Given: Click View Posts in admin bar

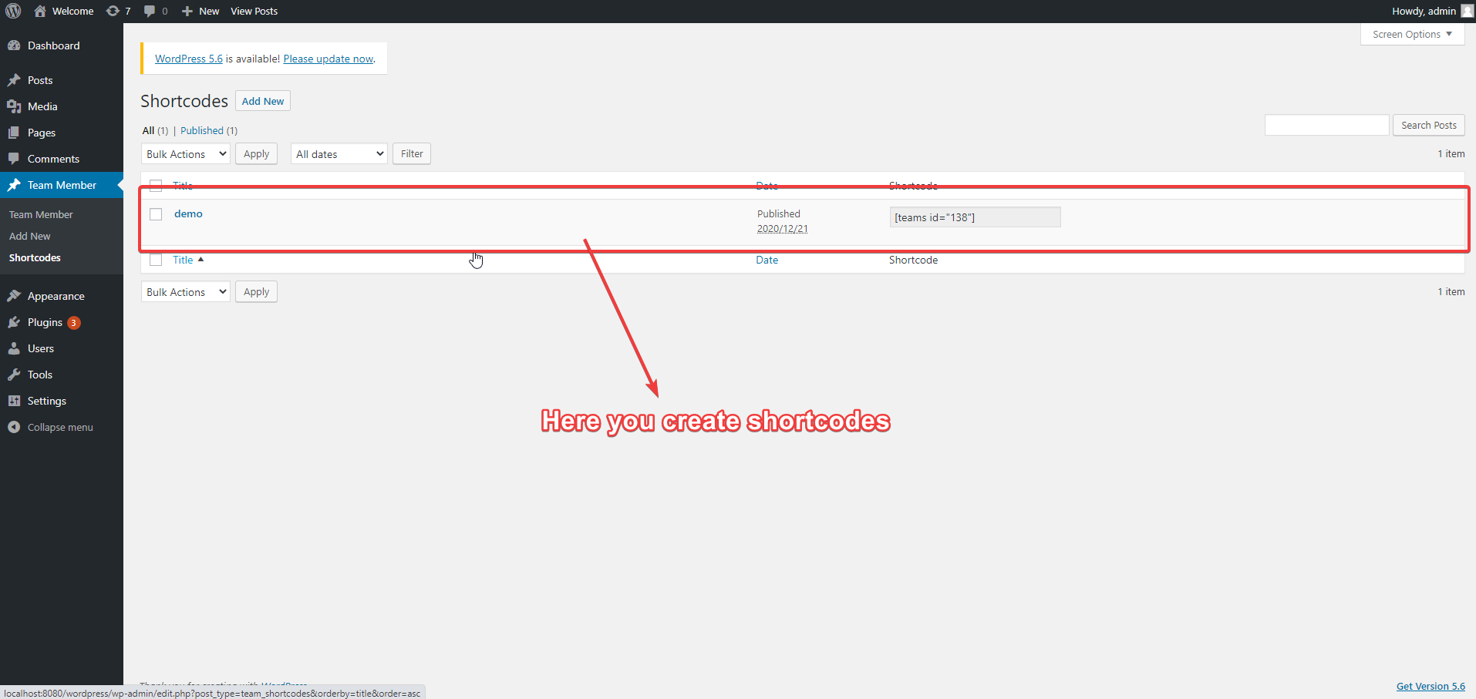Looking at the screenshot, I should [x=254, y=11].
